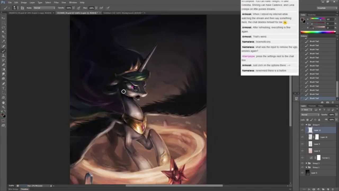
Task: Select the Lasso tool
Action: [x=3, y=27]
